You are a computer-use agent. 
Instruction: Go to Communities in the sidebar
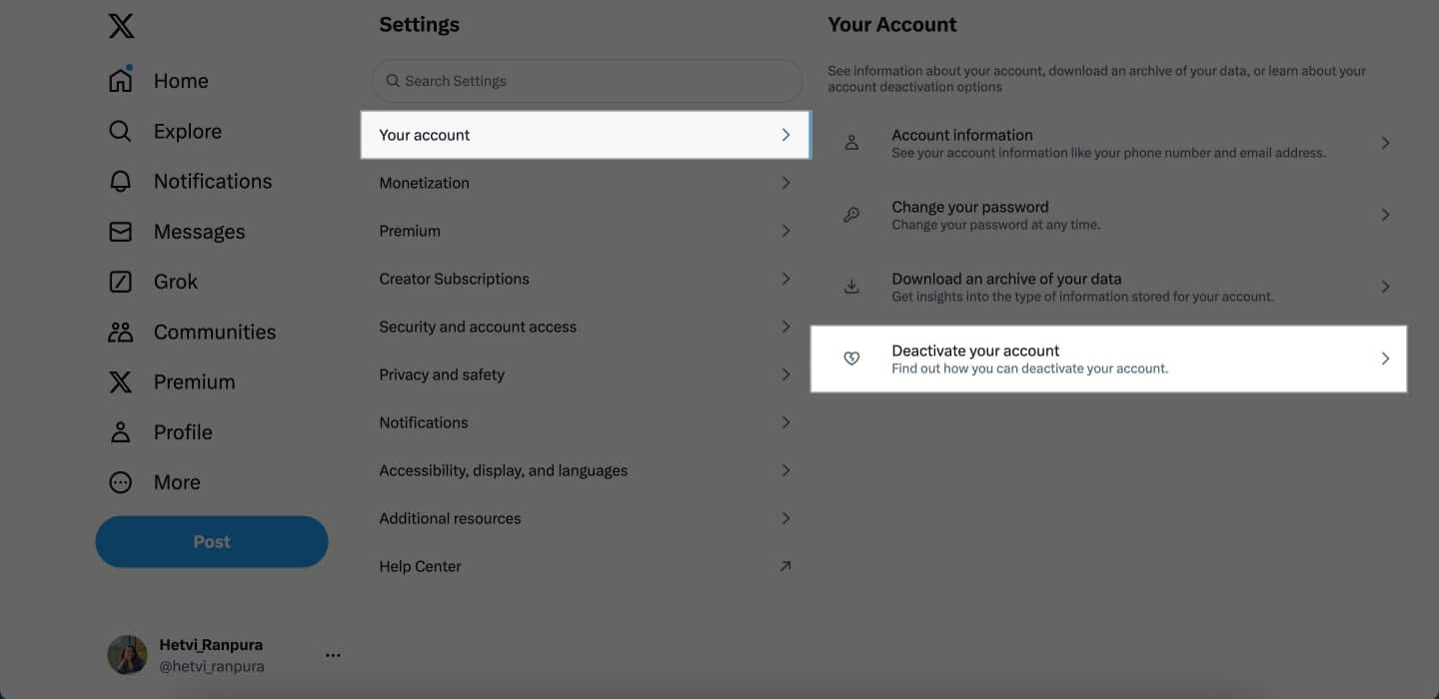click(215, 332)
